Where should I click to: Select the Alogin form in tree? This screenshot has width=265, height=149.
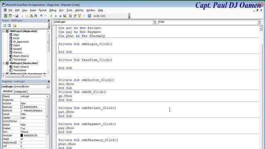[16, 35]
